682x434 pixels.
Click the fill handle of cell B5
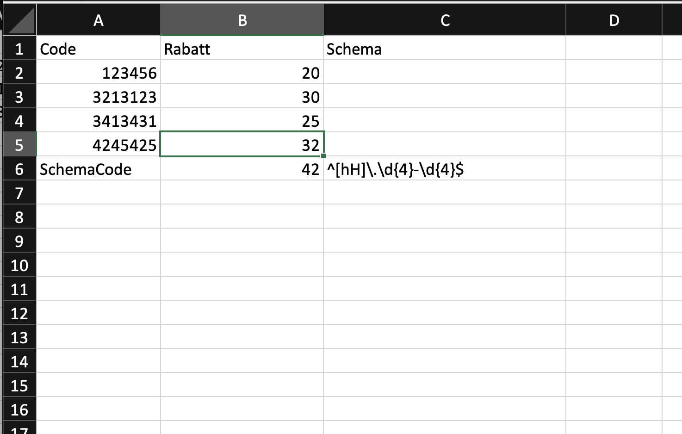(x=323, y=156)
